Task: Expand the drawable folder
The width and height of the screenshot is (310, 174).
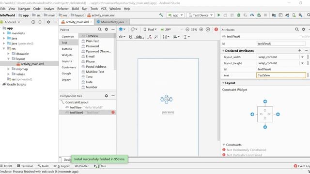Action: (9, 54)
